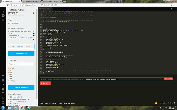Click the Type to find search field
177x110 pixels.
[21, 64]
